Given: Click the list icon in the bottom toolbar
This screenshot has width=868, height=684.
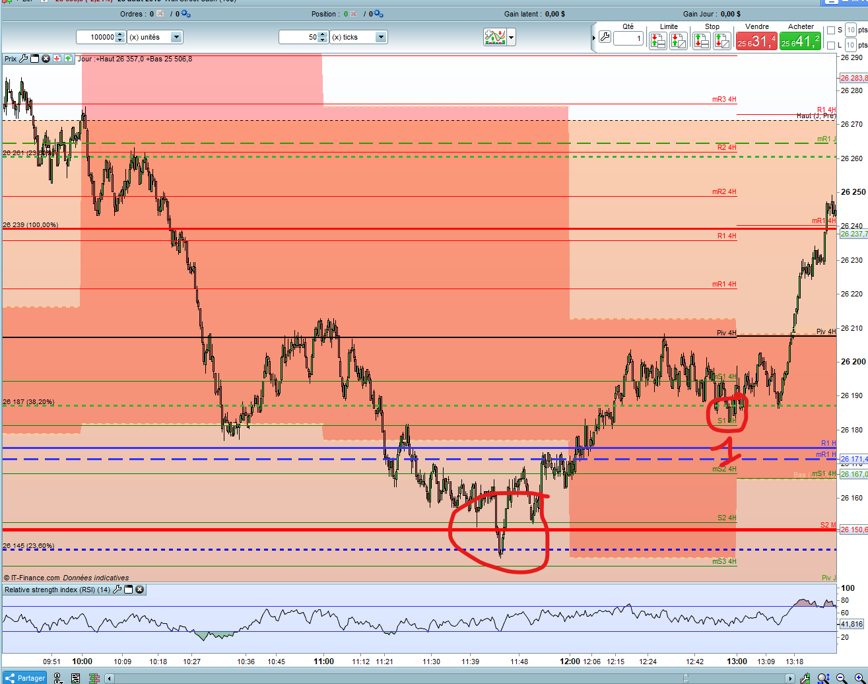Looking at the screenshot, I should click(76, 678).
